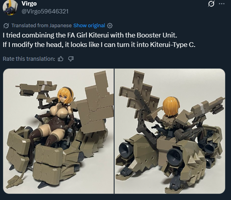Open translation settings gear icon

pyautogui.click(x=110, y=26)
